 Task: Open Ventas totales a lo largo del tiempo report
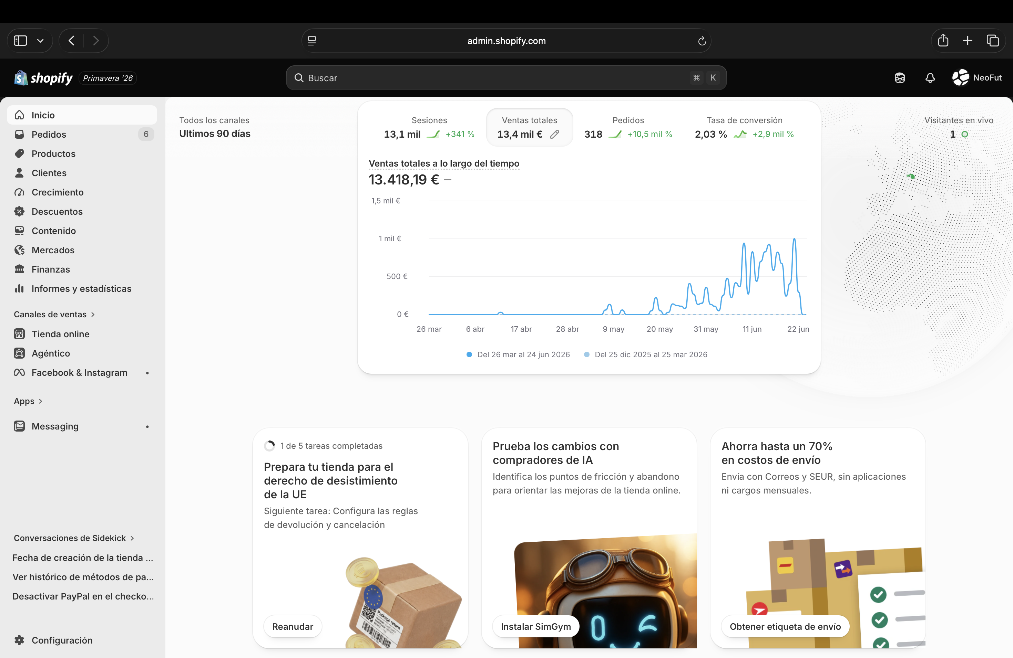(444, 164)
